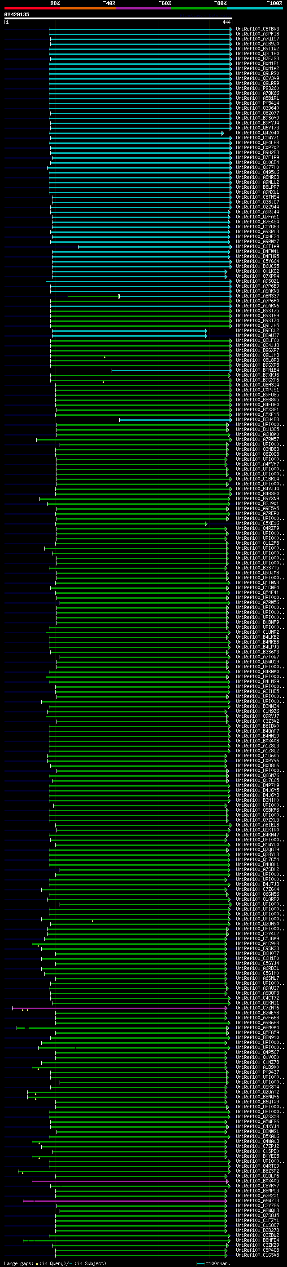This screenshot has width=287, height=1267.
Task: Open hit UniRef100_B0X408
Action: click(x=257, y=741)
